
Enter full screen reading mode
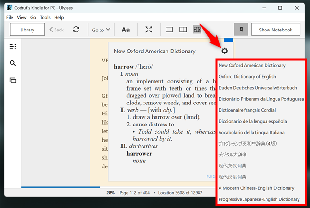[x=149, y=30]
